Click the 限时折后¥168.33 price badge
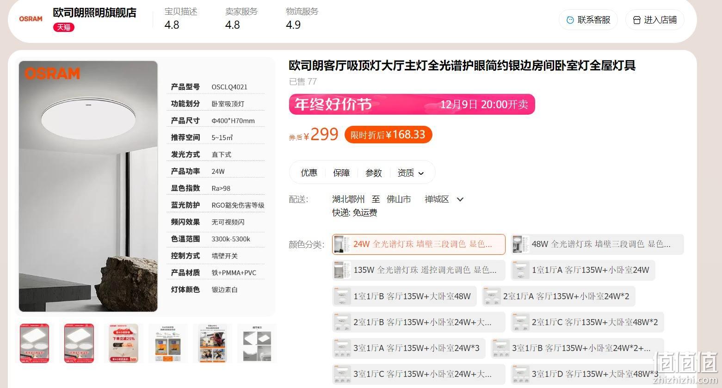722x388 pixels. pyautogui.click(x=388, y=135)
